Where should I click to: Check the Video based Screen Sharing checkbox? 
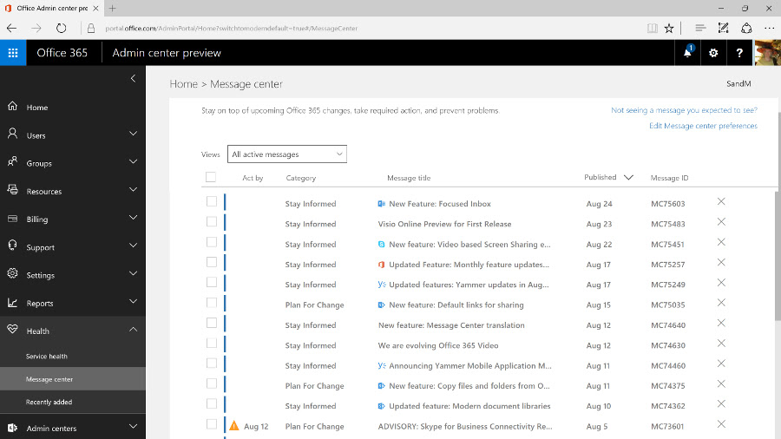point(212,242)
